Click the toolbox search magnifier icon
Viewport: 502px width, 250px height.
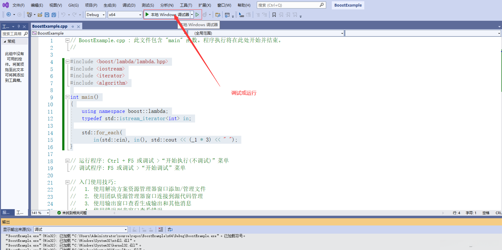[26, 34]
